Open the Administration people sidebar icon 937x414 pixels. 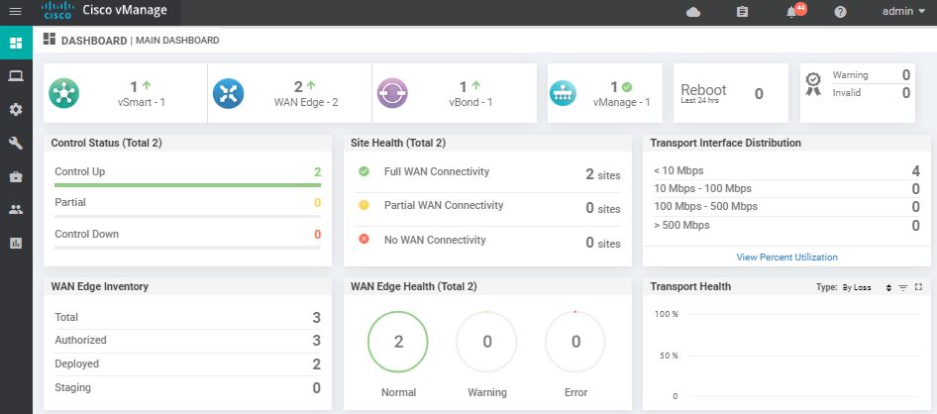click(x=16, y=210)
